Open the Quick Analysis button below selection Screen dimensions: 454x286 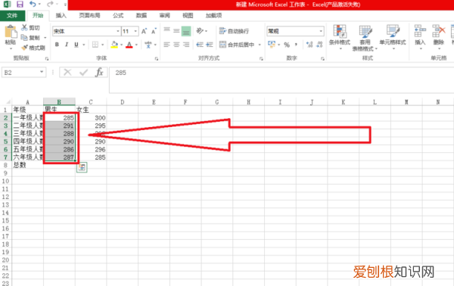coord(82,167)
